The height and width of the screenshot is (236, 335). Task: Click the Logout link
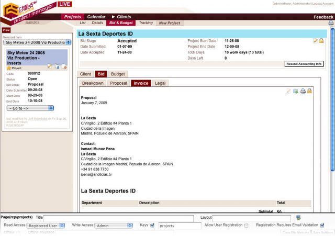[x=317, y=4]
